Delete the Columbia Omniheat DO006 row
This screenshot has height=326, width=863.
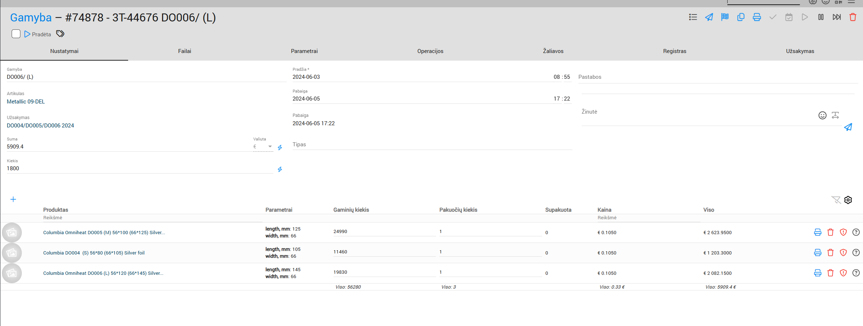click(831, 273)
